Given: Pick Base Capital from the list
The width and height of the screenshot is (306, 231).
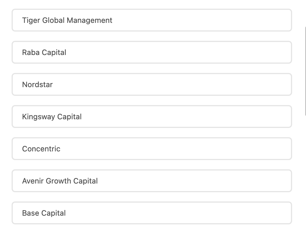Looking at the screenshot, I should [152, 213].
